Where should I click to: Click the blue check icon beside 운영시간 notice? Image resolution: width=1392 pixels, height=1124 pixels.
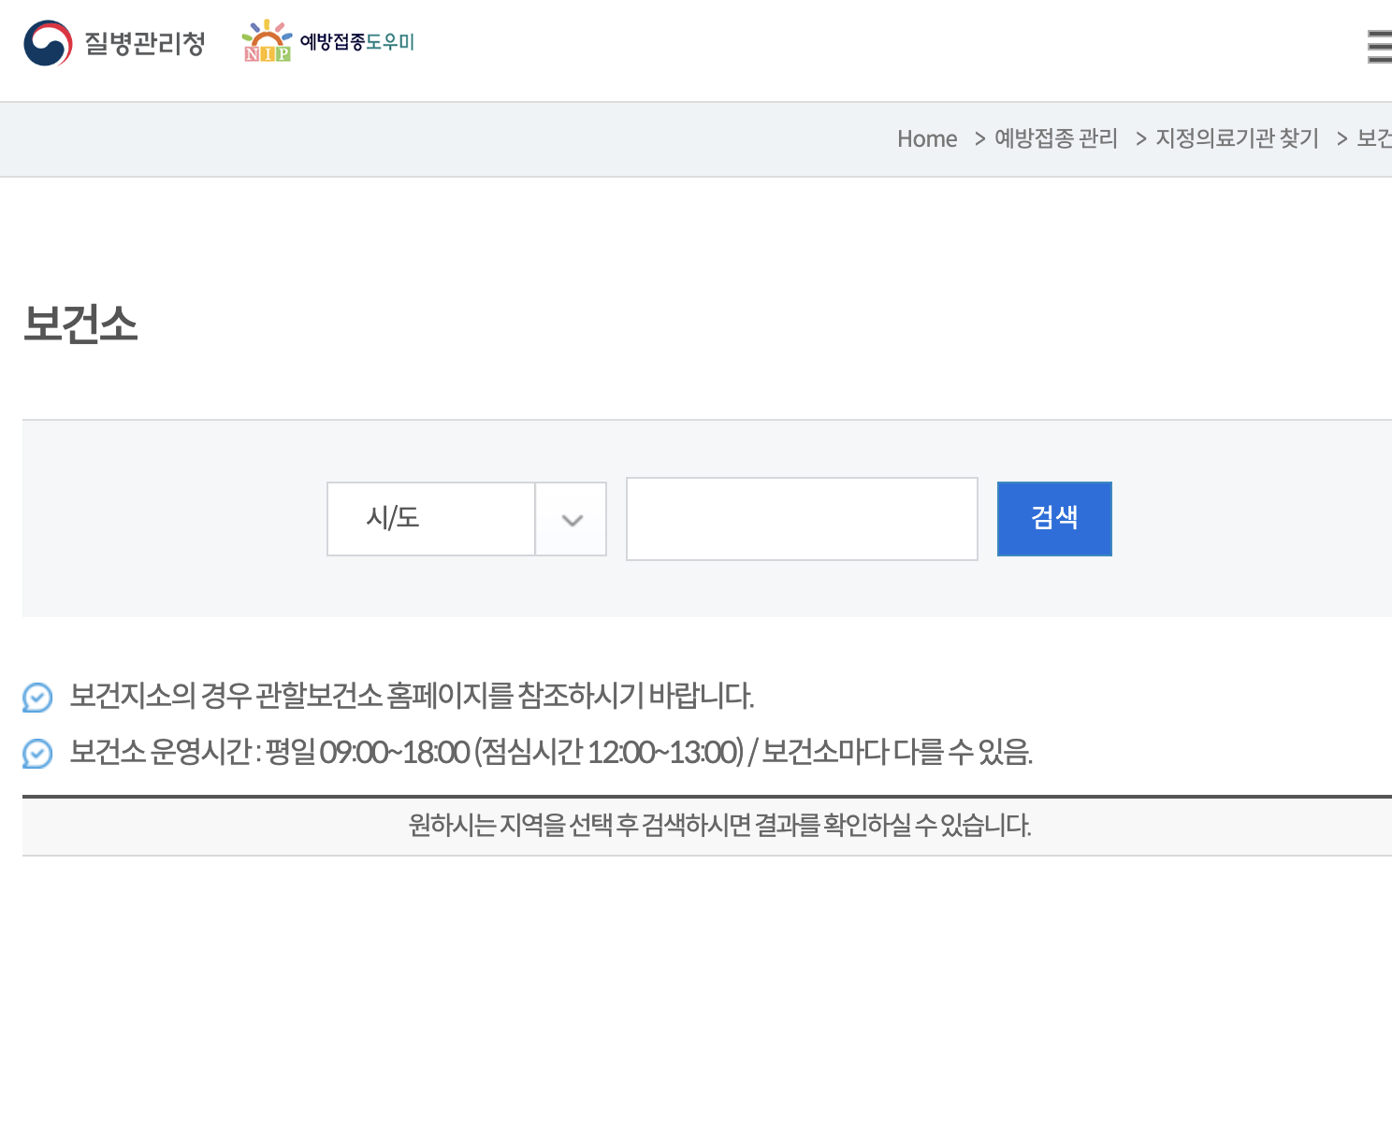tap(36, 752)
